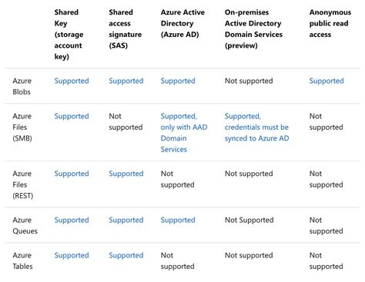Open Azure Tables Shared Key Supported link

tap(72, 255)
